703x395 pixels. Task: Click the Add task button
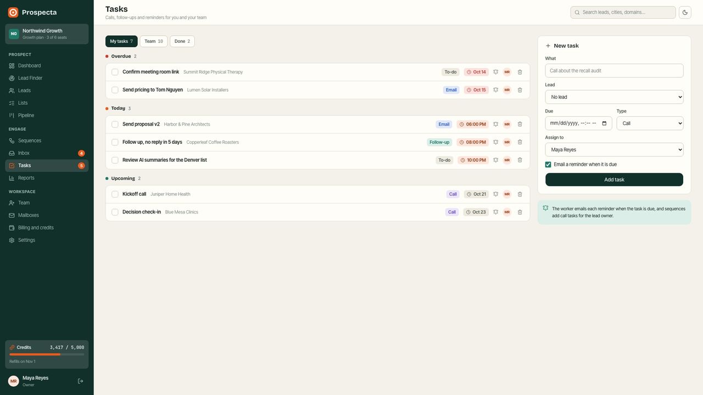[x=614, y=180]
